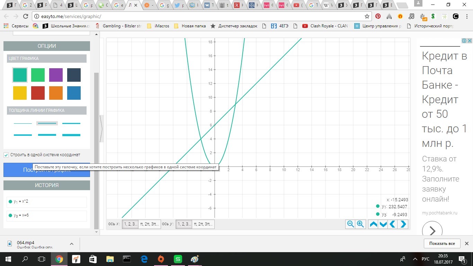Shift the graph view right with the right arrow
Viewport: 473px width, 266px height.
[x=403, y=224]
